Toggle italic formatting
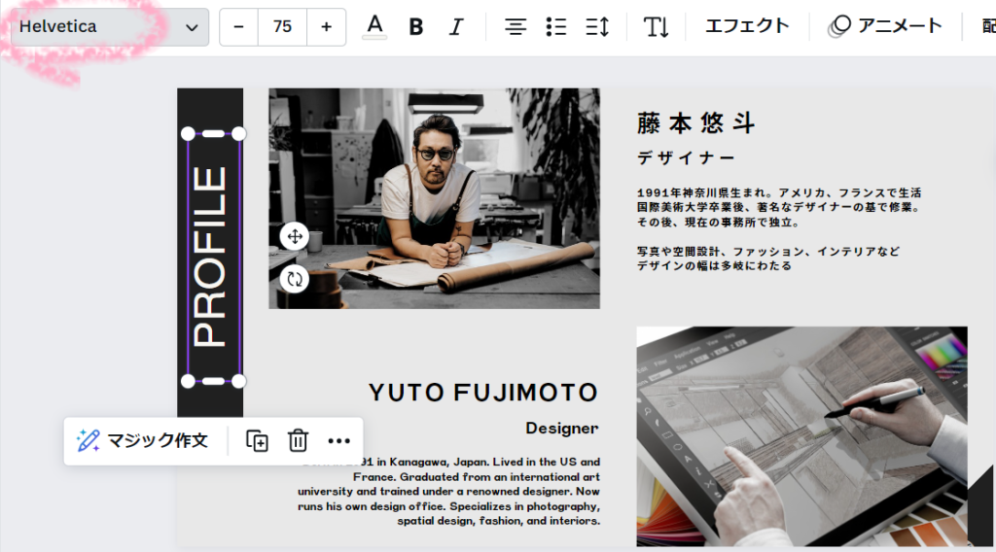 click(456, 26)
